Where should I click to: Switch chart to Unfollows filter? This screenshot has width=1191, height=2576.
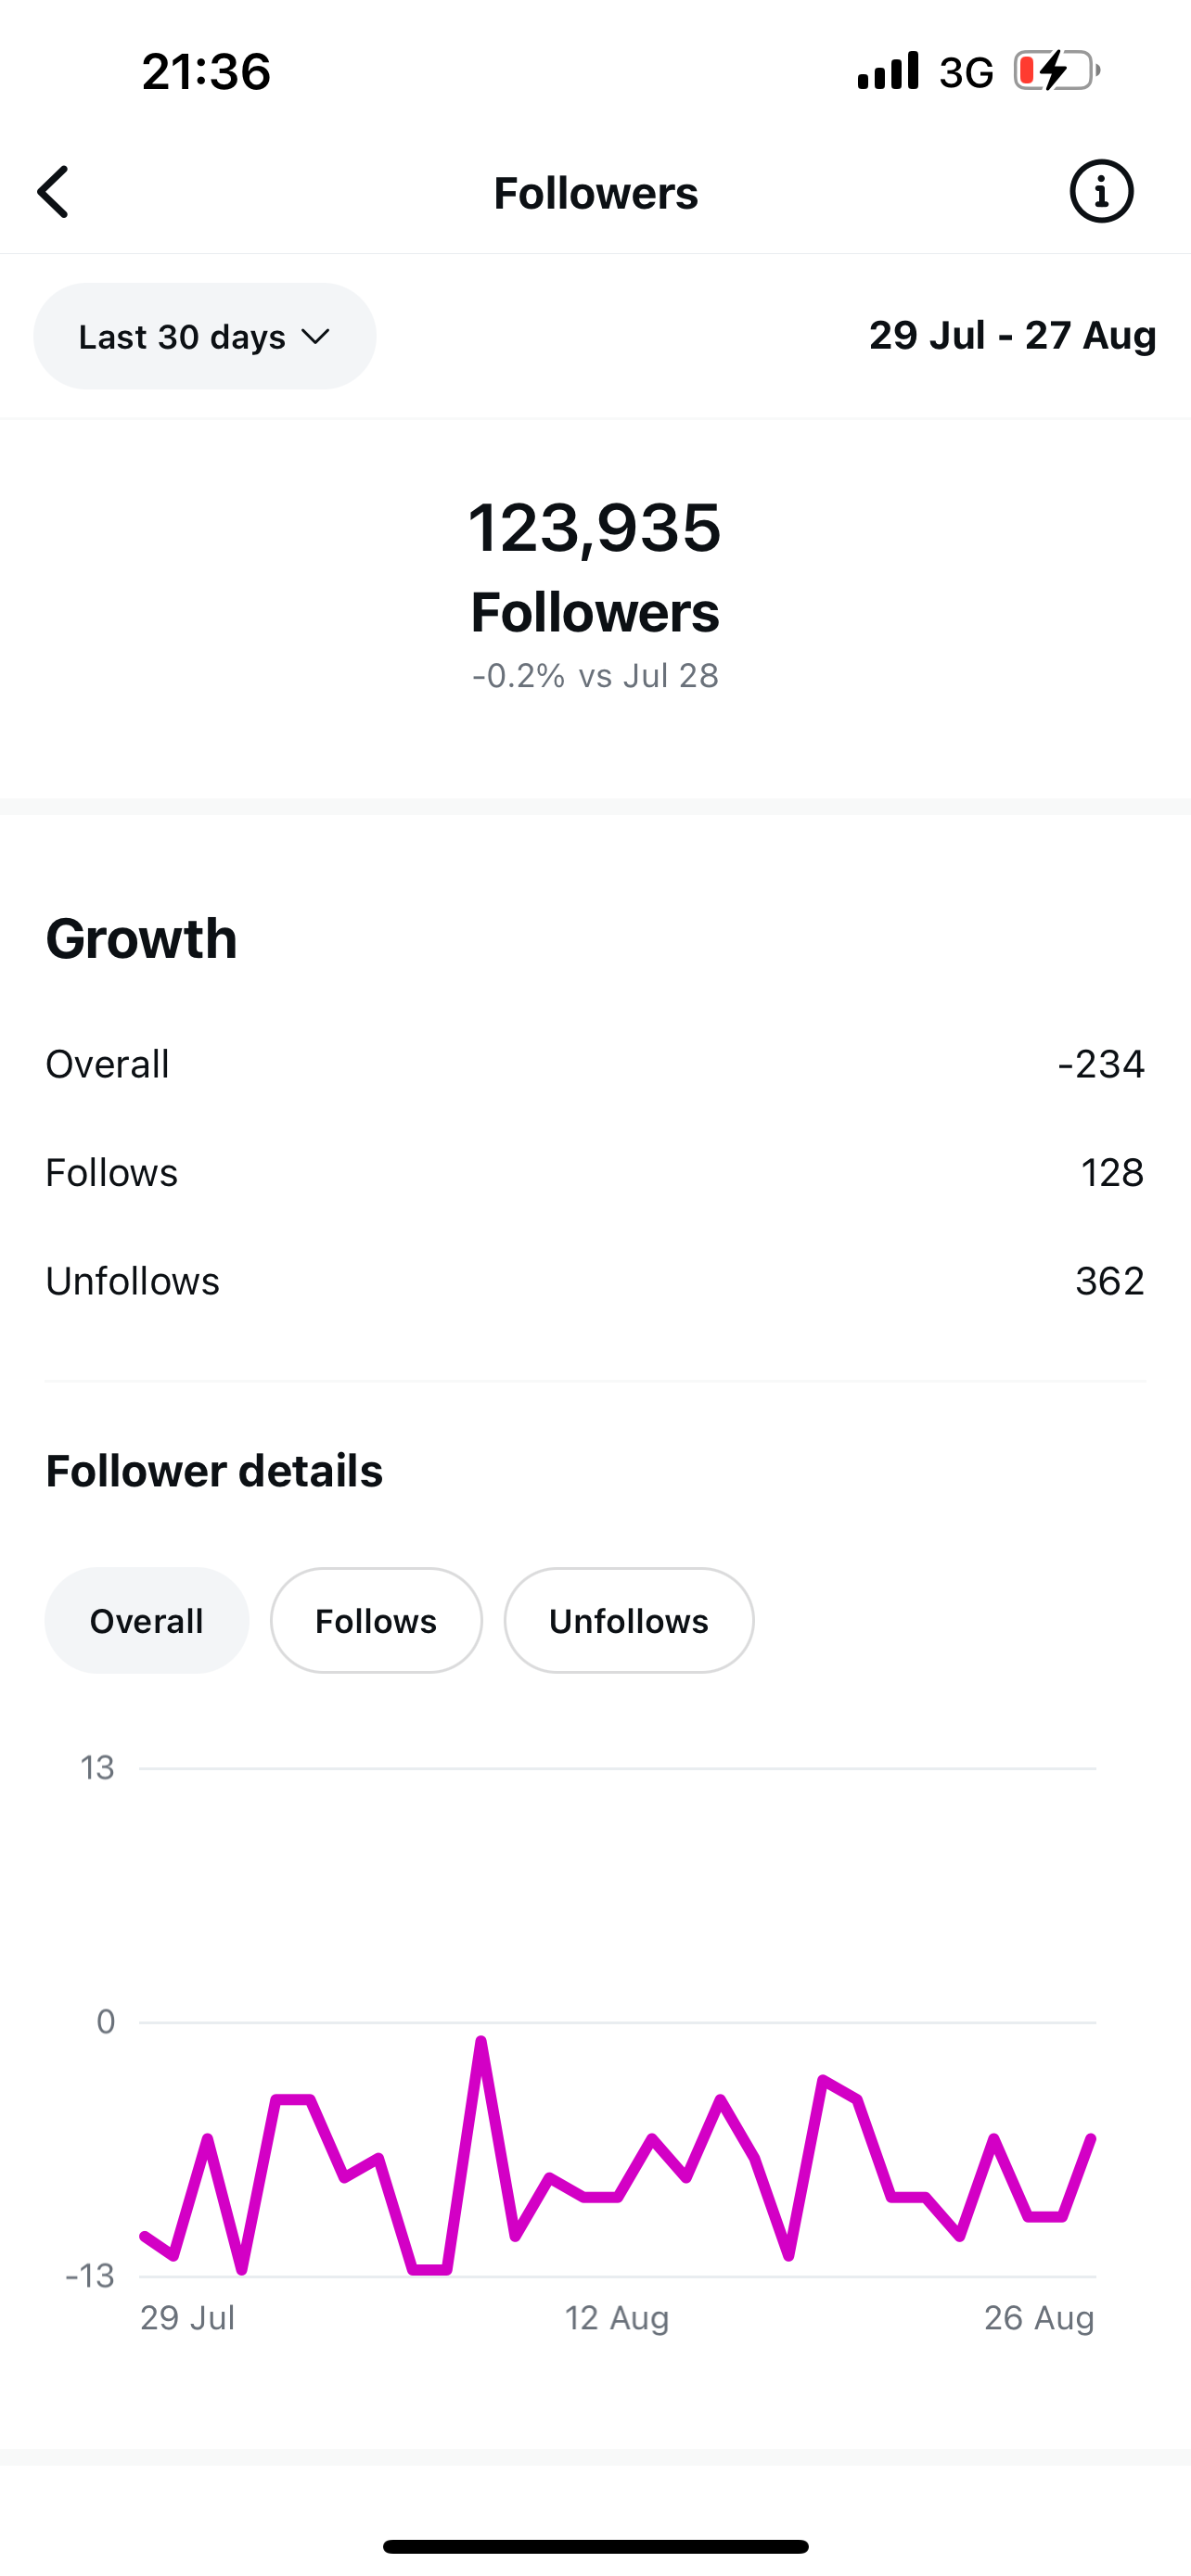(628, 1620)
